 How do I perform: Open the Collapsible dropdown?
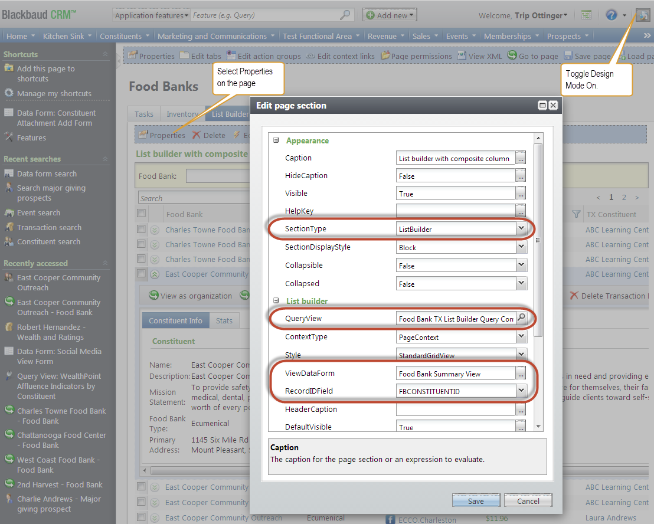coord(521,265)
